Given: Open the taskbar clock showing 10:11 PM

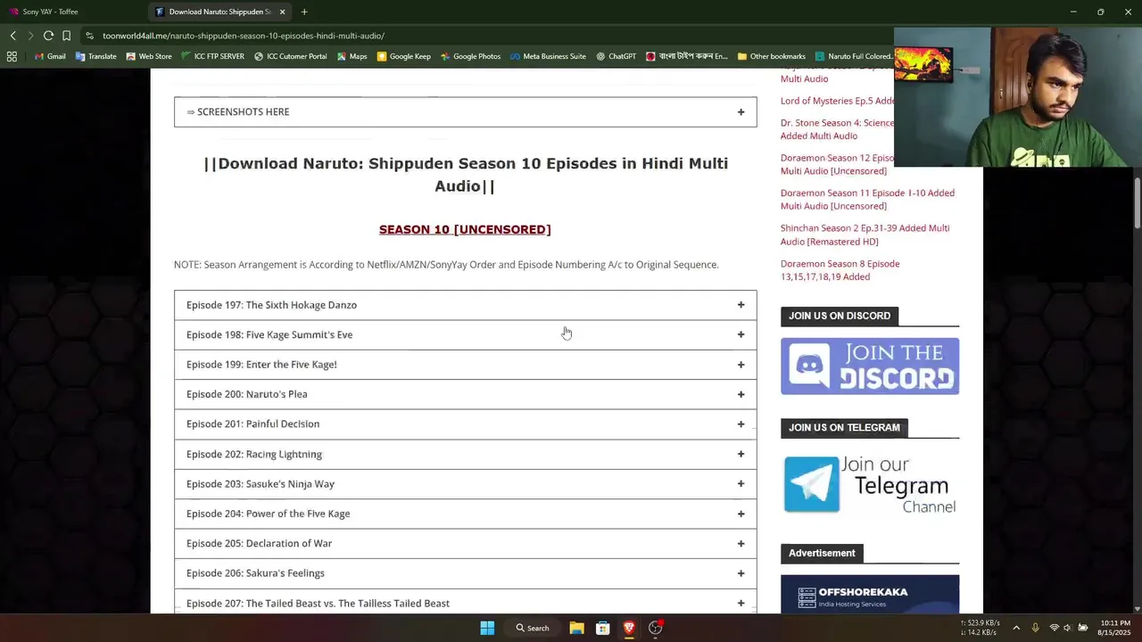Looking at the screenshot, I should (1114, 628).
